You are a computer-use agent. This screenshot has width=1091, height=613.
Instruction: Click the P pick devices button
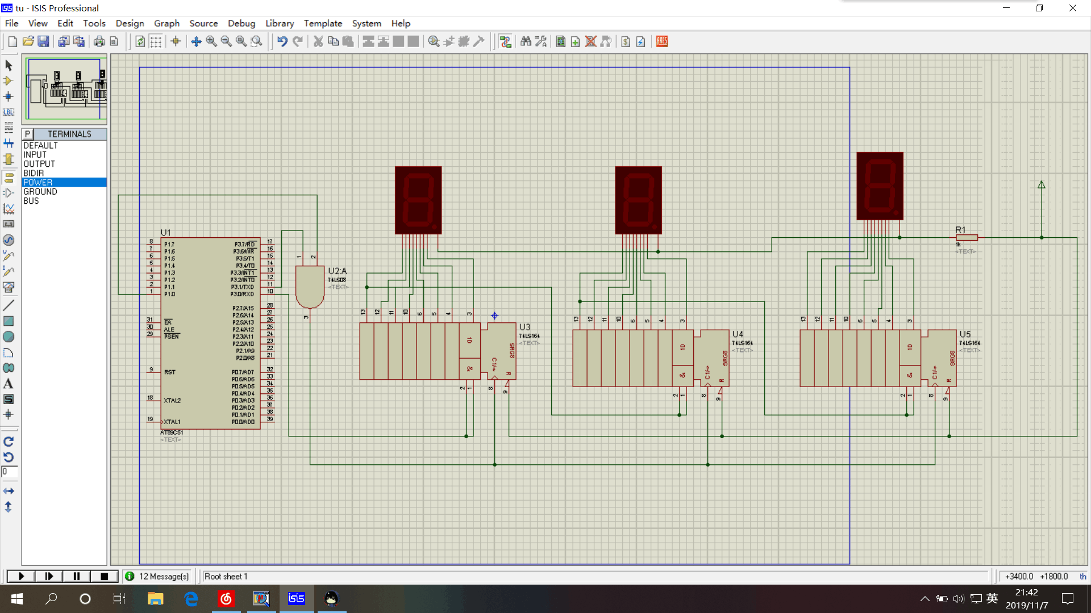(x=28, y=134)
